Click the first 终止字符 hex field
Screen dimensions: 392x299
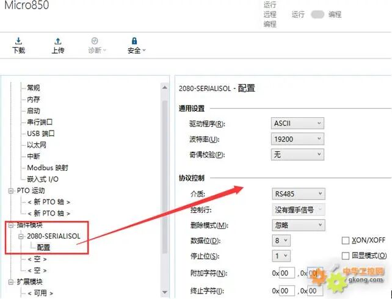pyautogui.click(x=287, y=291)
